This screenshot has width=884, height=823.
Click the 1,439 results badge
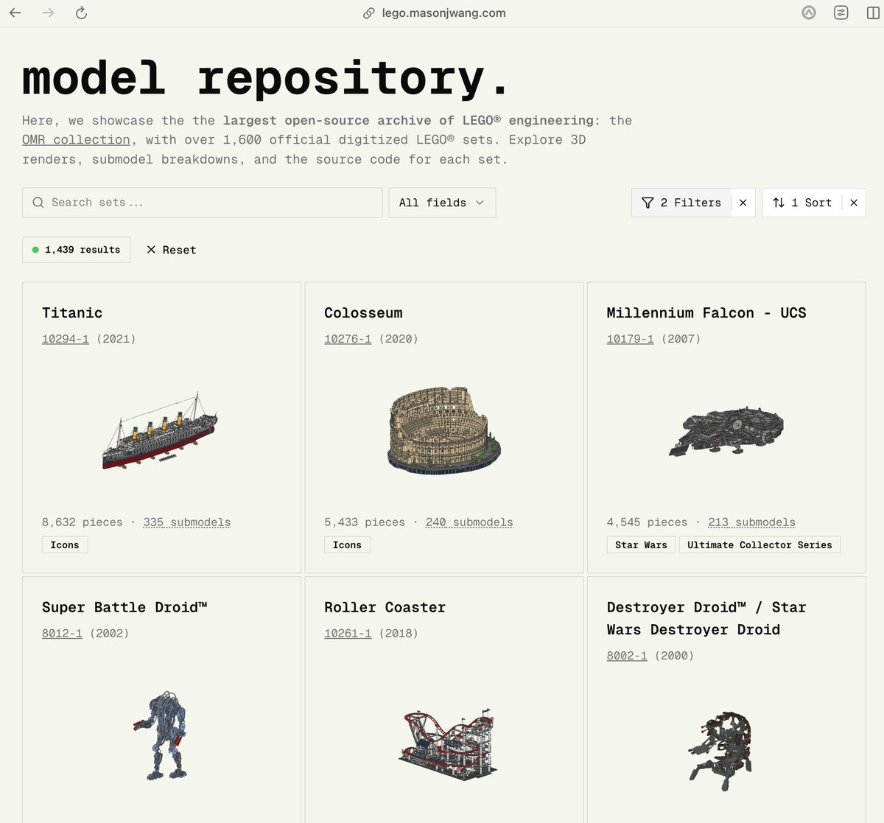click(x=77, y=250)
